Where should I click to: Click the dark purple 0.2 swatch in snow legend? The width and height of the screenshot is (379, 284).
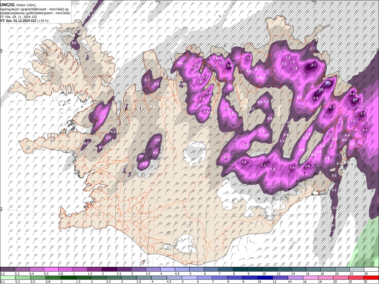coord(8,269)
